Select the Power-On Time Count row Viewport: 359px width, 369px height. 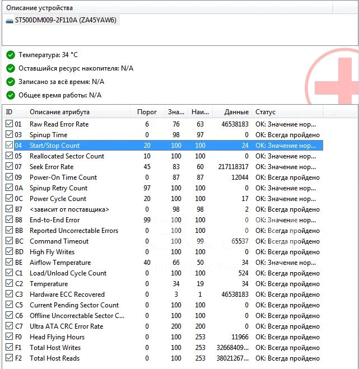pyautogui.click(x=63, y=178)
